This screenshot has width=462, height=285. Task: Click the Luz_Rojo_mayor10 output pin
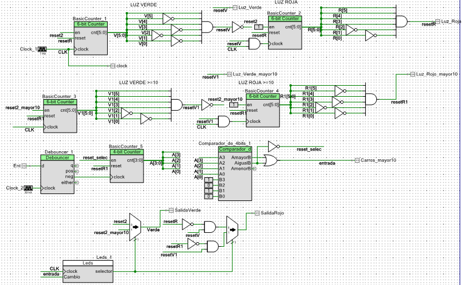[x=412, y=74]
